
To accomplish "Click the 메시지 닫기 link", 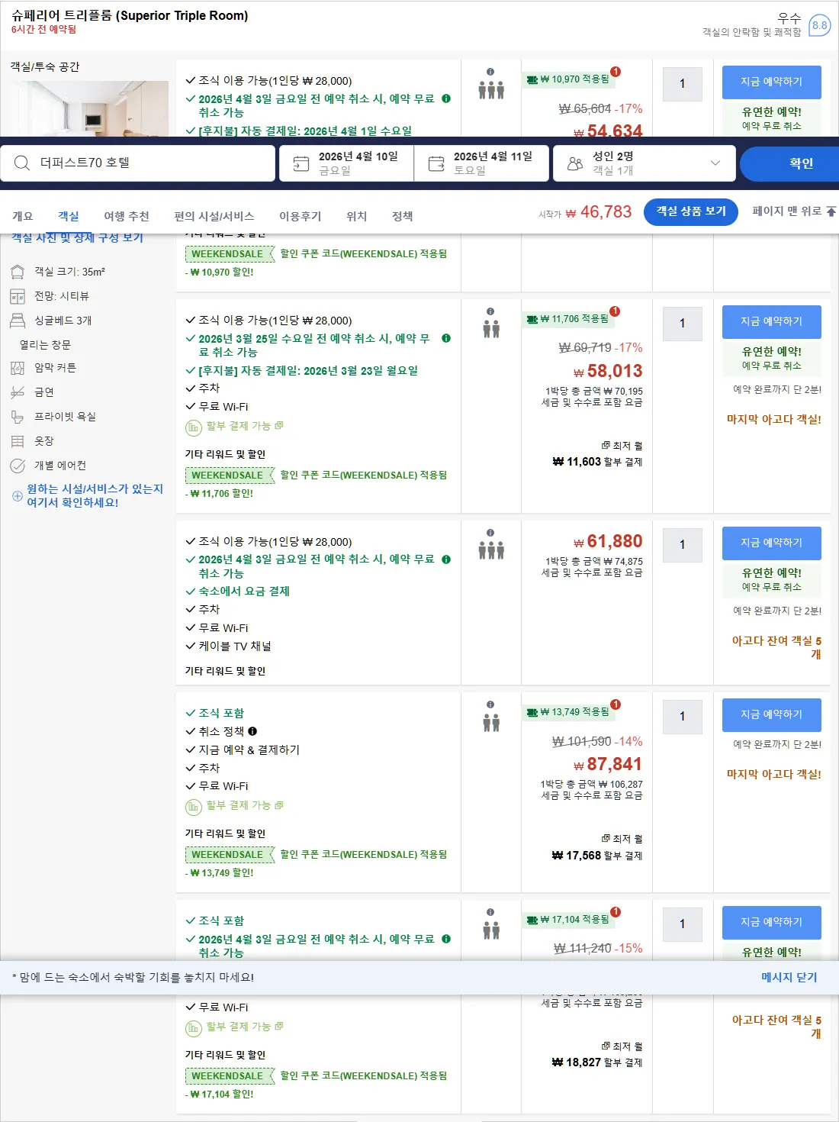I will (x=789, y=977).
